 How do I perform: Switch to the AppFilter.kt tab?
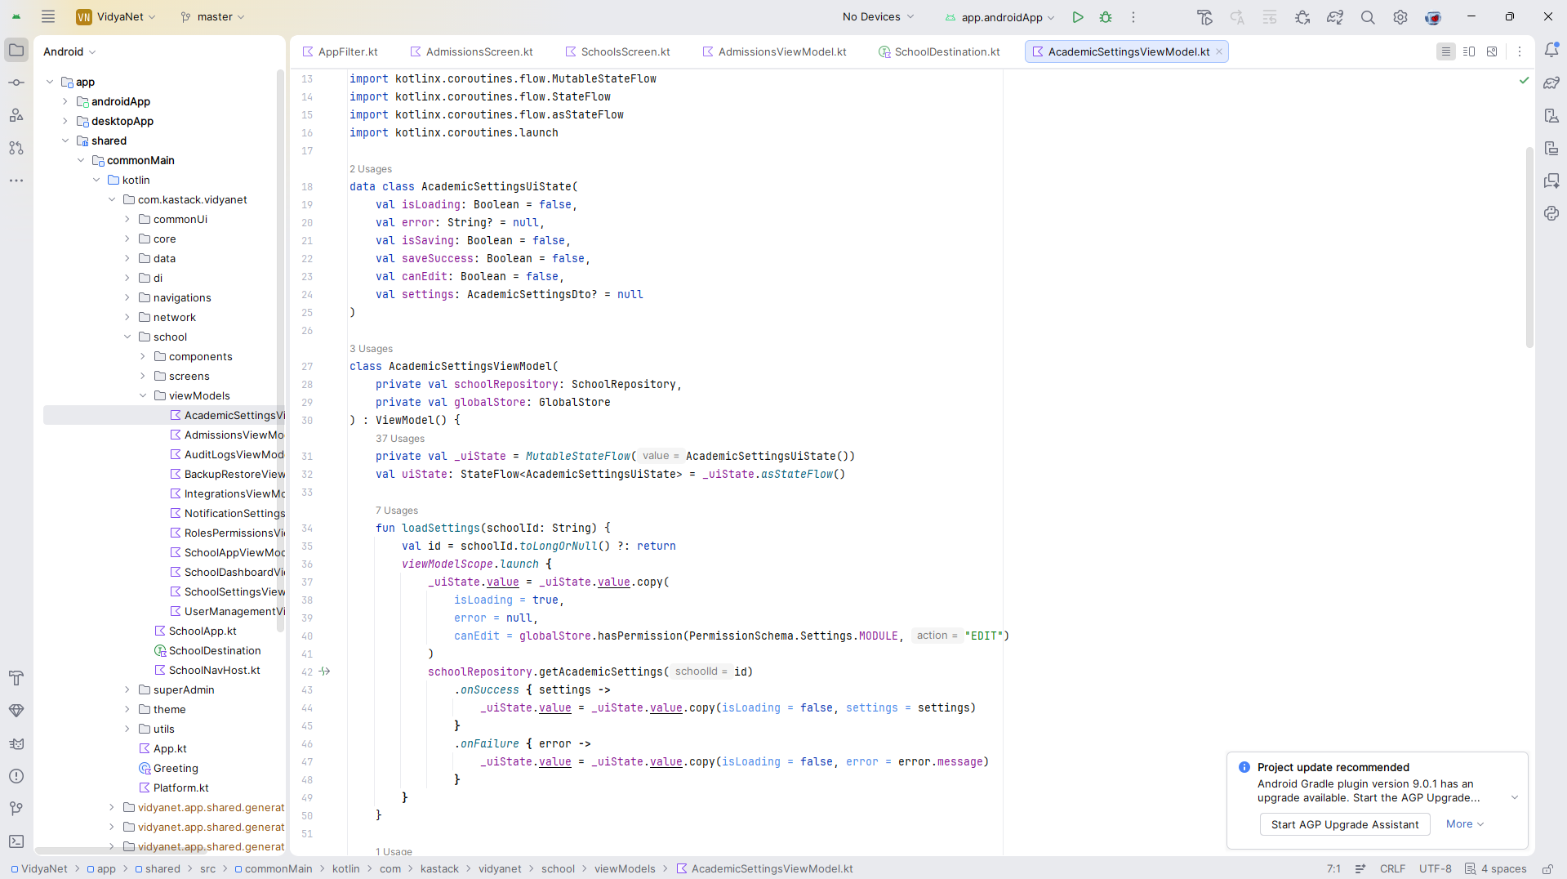[x=341, y=51]
